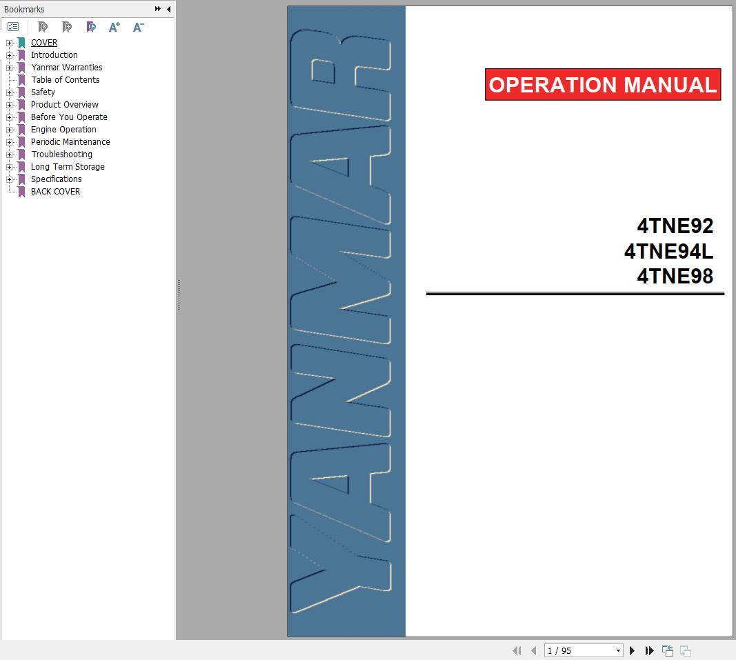Select the Engine Operation bookmark

pyautogui.click(x=63, y=130)
